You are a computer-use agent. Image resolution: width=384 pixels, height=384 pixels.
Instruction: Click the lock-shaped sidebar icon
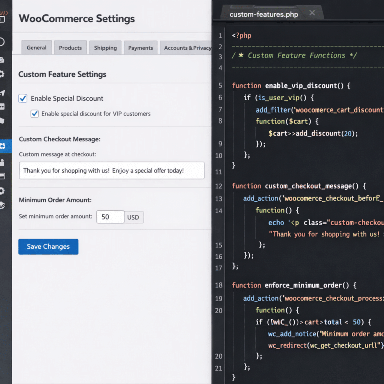click(2, 162)
